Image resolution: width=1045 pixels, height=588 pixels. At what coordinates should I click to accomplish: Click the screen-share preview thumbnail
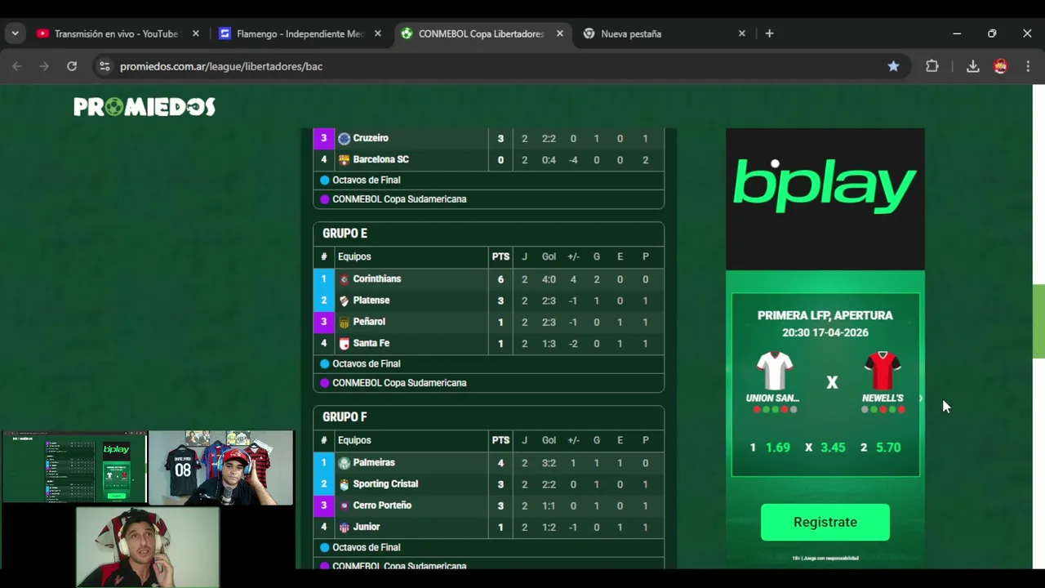pos(73,468)
